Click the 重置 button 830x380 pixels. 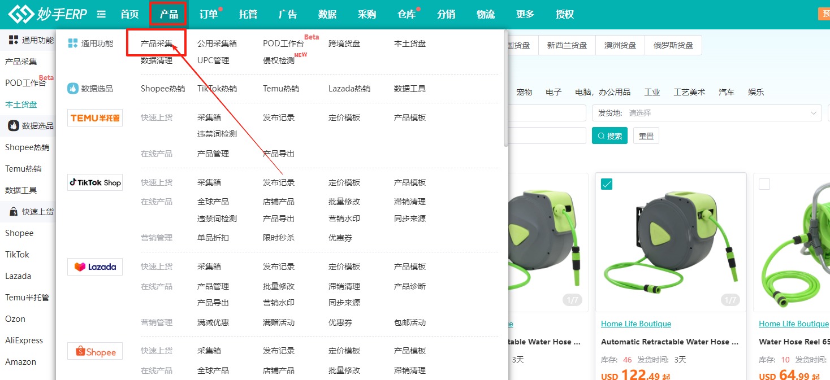pyautogui.click(x=646, y=136)
